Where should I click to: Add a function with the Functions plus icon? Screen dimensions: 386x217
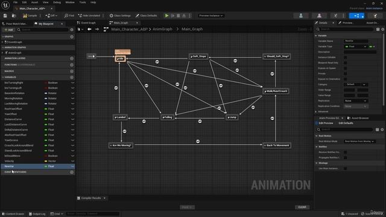point(72,65)
